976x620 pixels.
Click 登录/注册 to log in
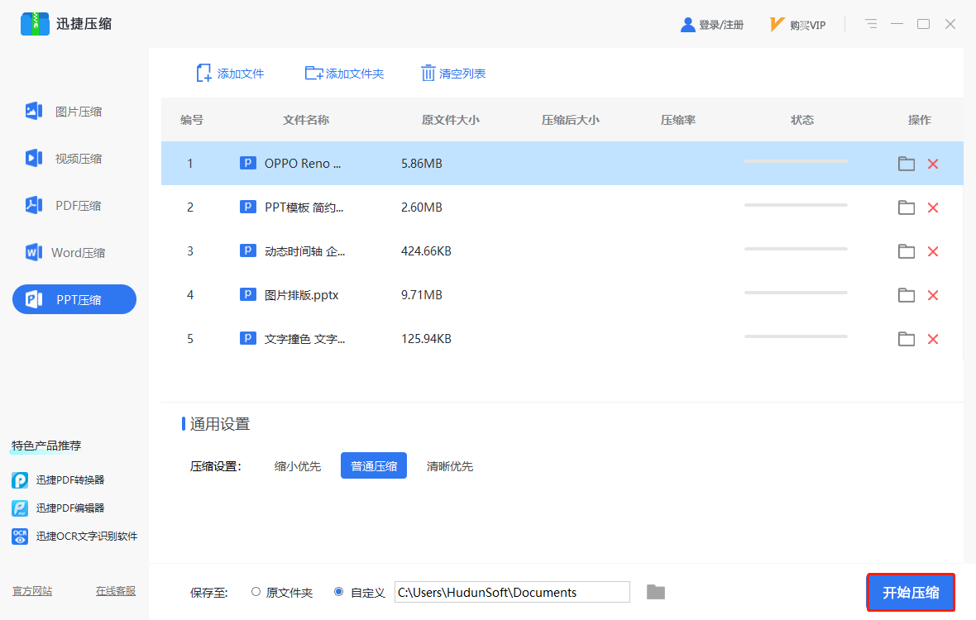[712, 25]
